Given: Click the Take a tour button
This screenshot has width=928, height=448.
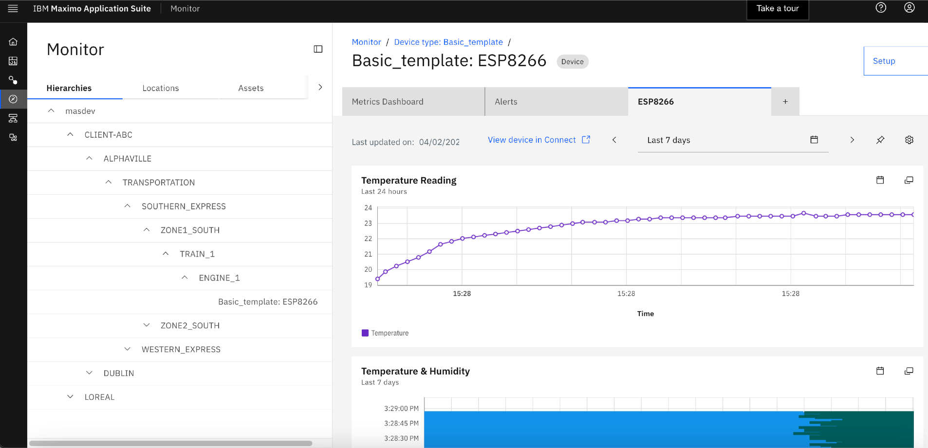Looking at the screenshot, I should coord(778,9).
